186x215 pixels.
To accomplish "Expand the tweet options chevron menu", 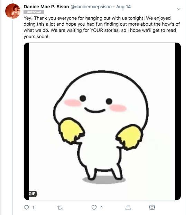I will click(178, 9).
